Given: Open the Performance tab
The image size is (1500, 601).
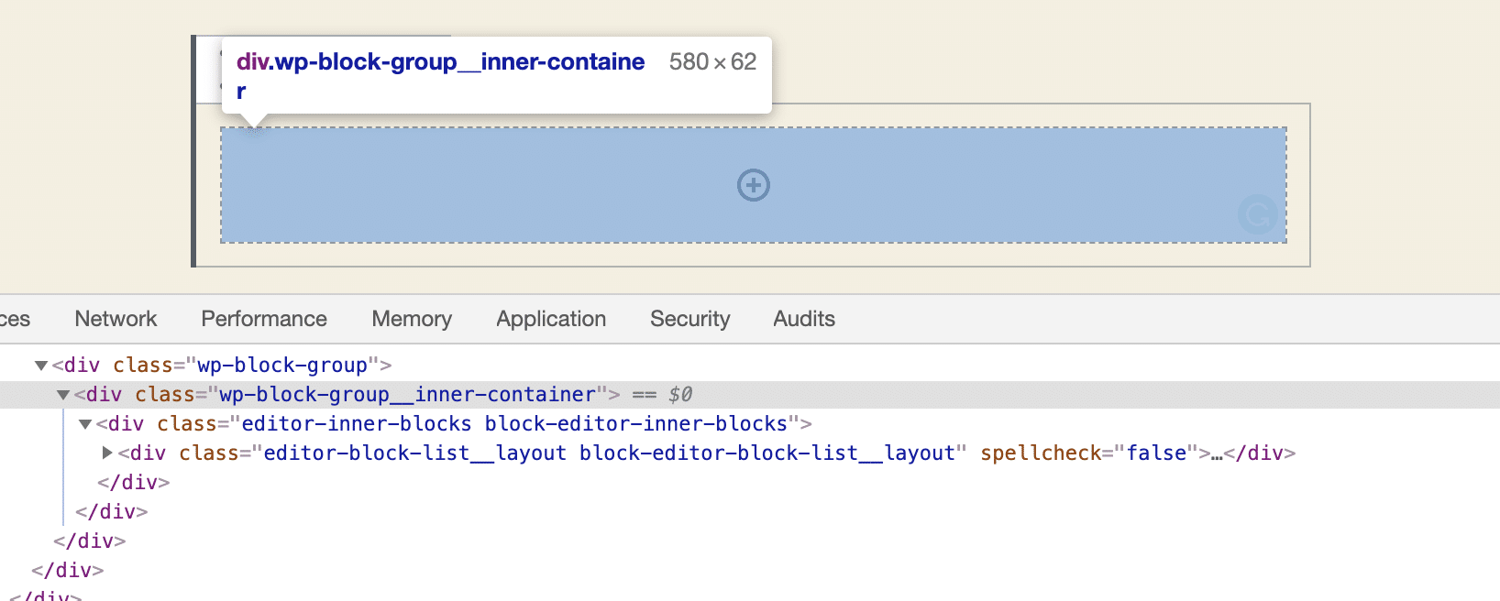Looking at the screenshot, I should coord(264,319).
